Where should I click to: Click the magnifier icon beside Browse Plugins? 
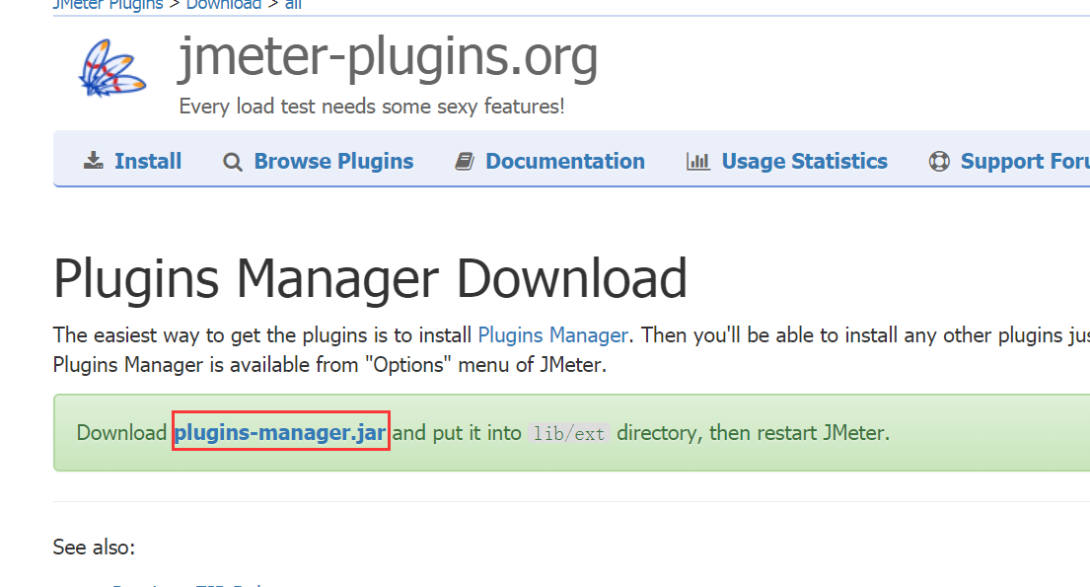(x=233, y=162)
